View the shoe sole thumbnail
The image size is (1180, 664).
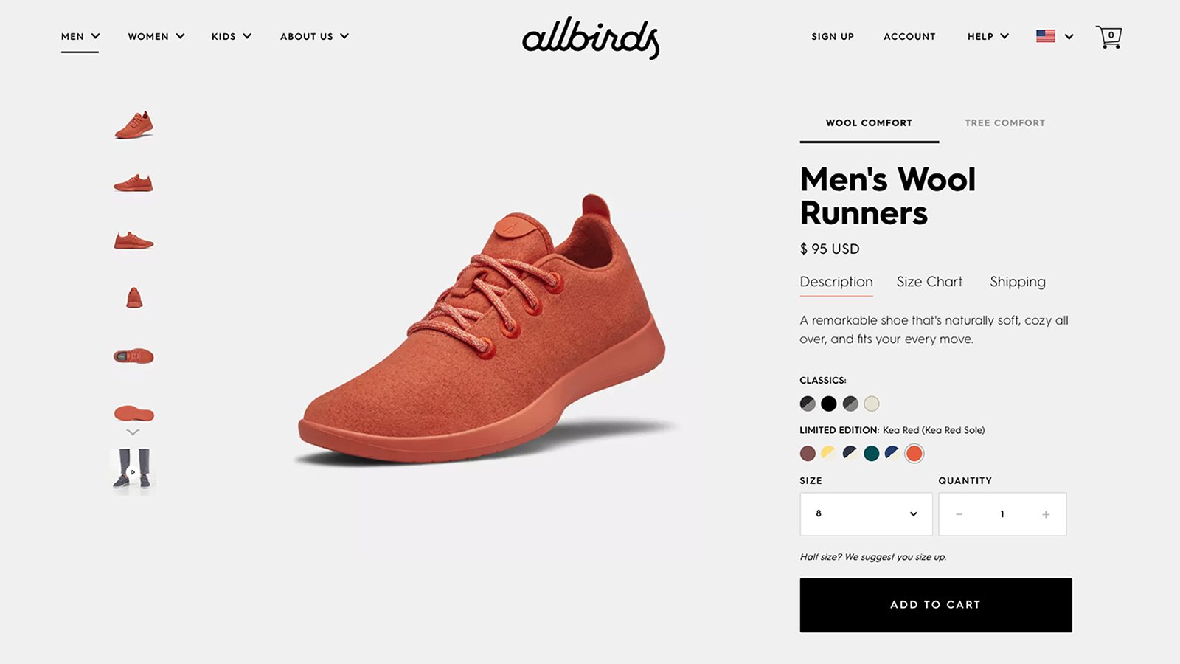pyautogui.click(x=133, y=413)
